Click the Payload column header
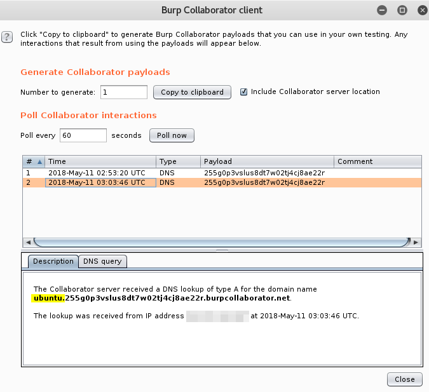This screenshot has width=429, height=392. point(268,161)
